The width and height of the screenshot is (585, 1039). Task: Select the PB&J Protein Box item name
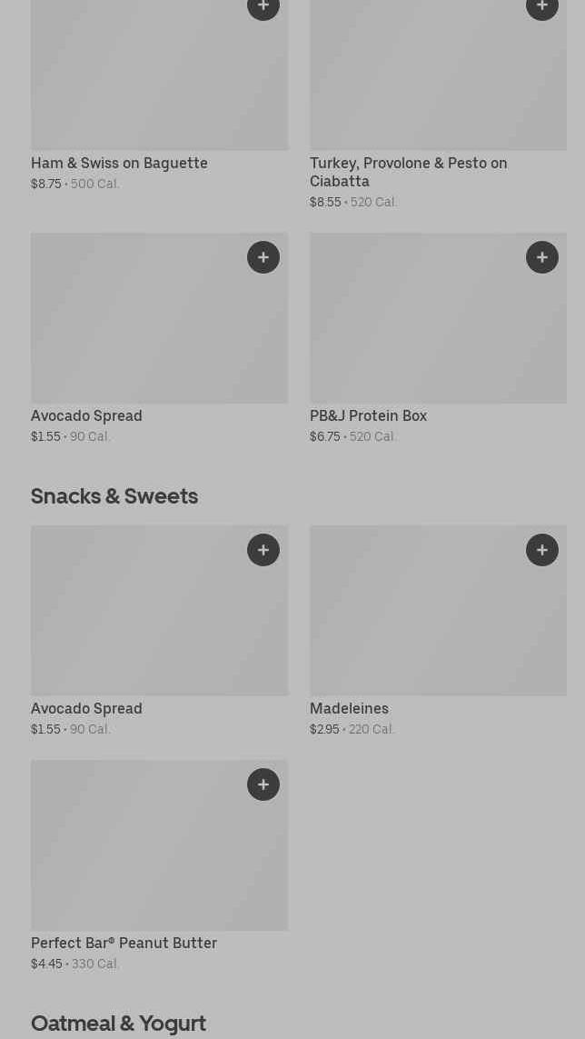(x=368, y=416)
